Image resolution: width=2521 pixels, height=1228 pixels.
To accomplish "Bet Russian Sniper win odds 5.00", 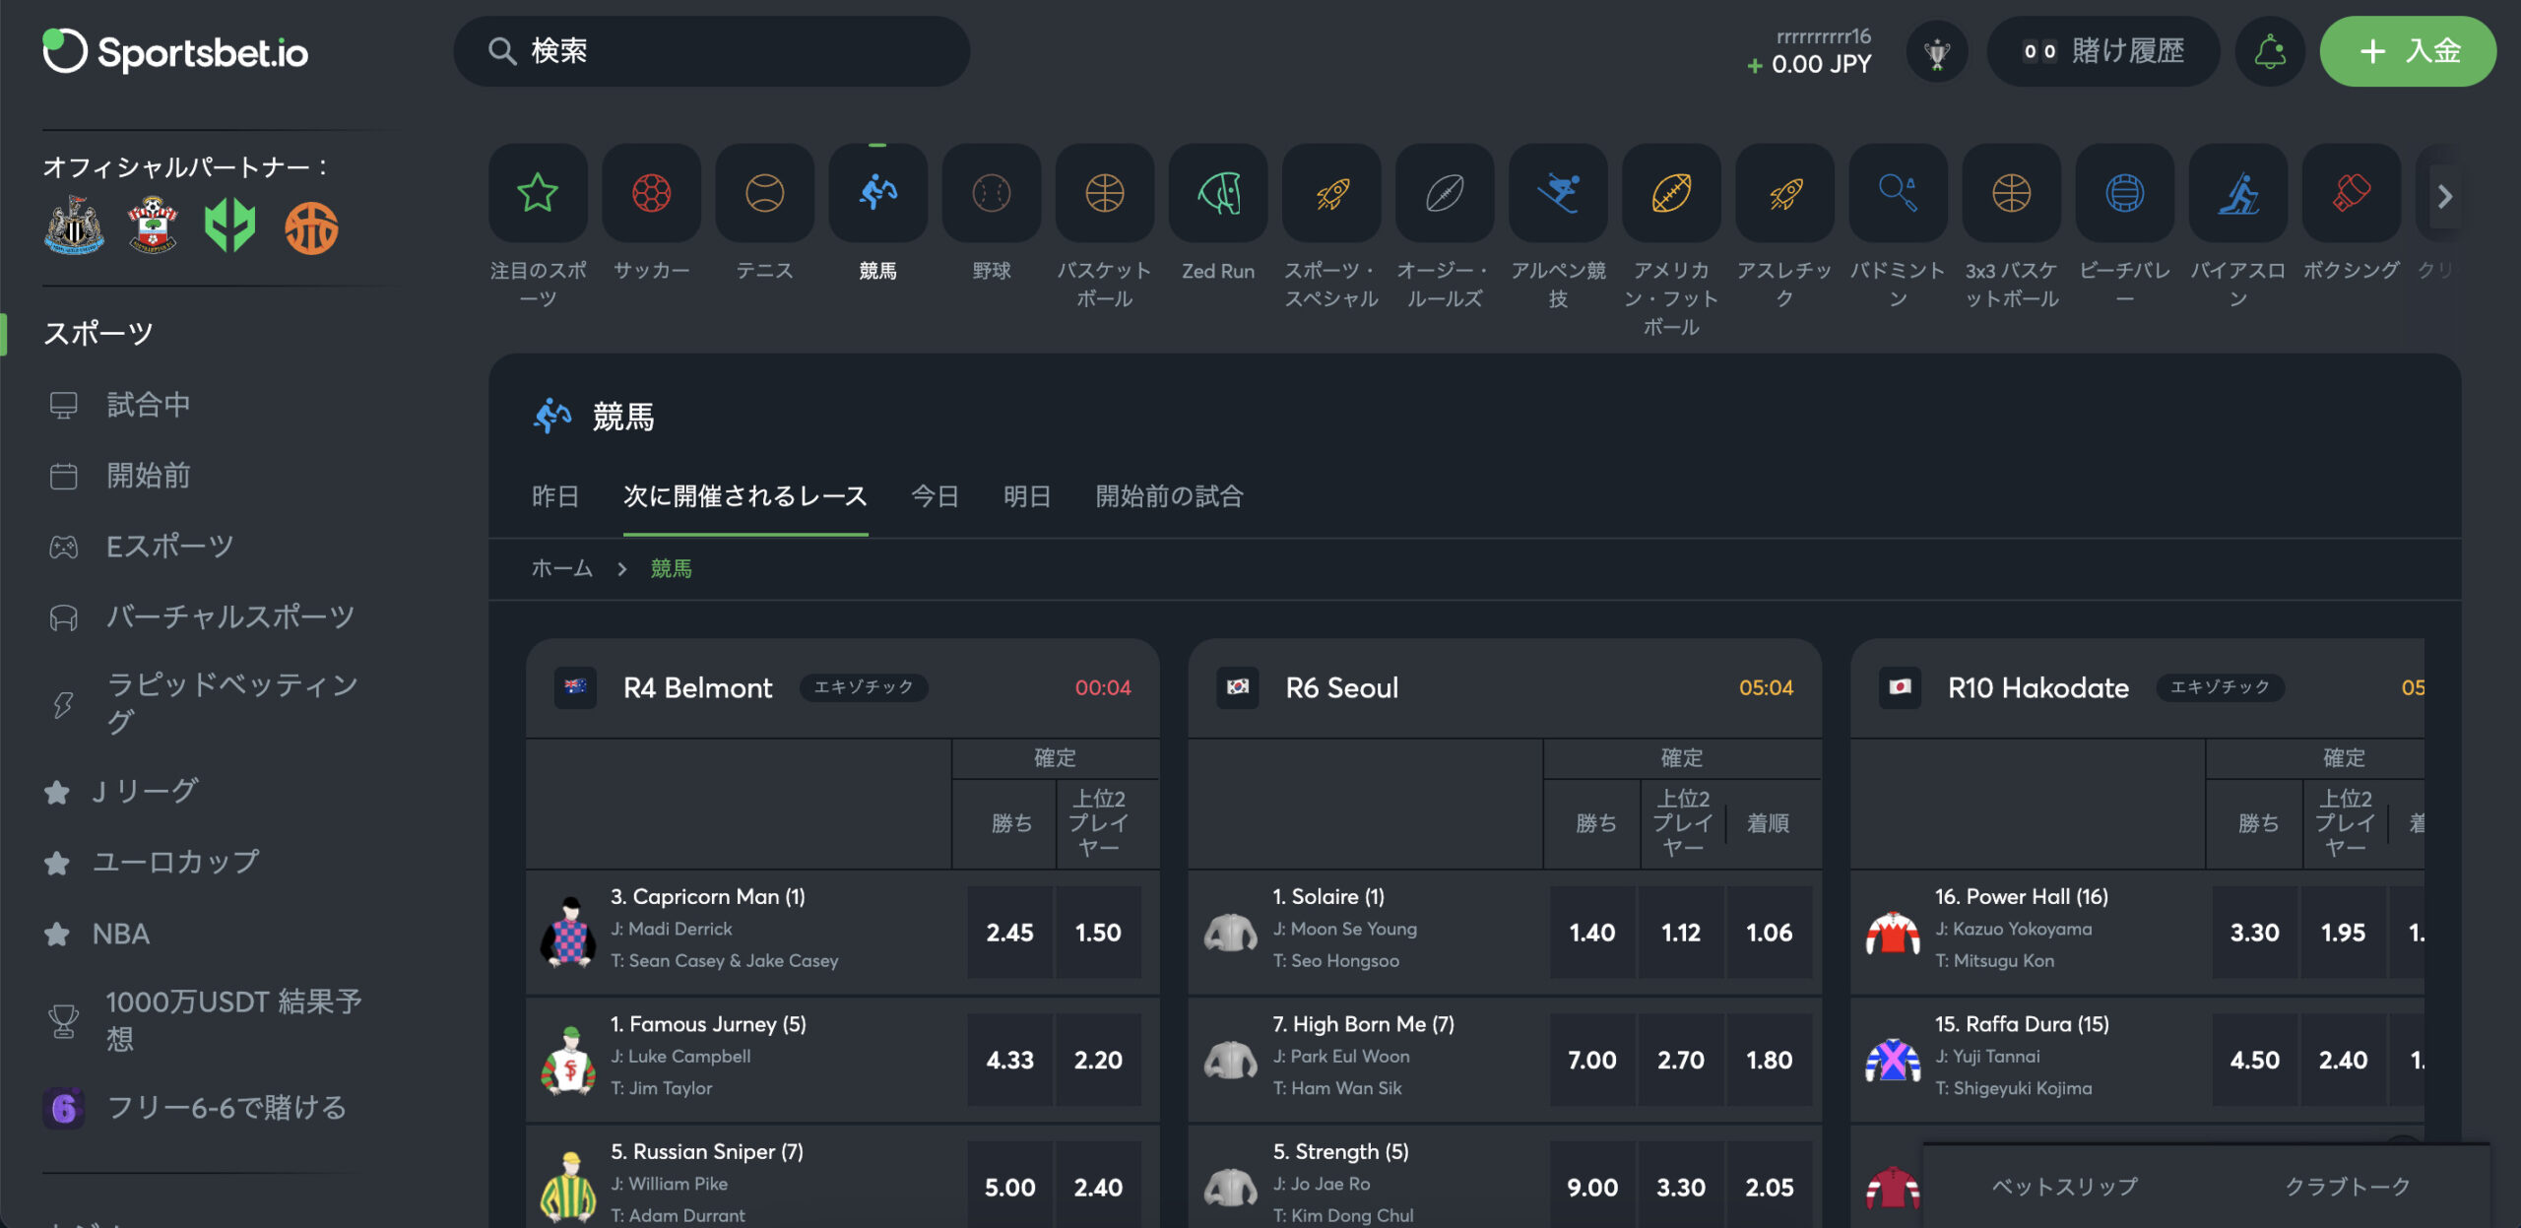I will click(1010, 1187).
